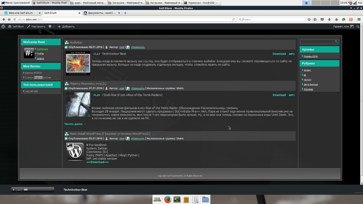The image size is (363, 204).
Task: Click the Tomb Raider post thumbnail
Action: [78, 105]
